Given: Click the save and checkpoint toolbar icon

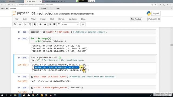Looking at the screenshot, I should tap(15, 25).
